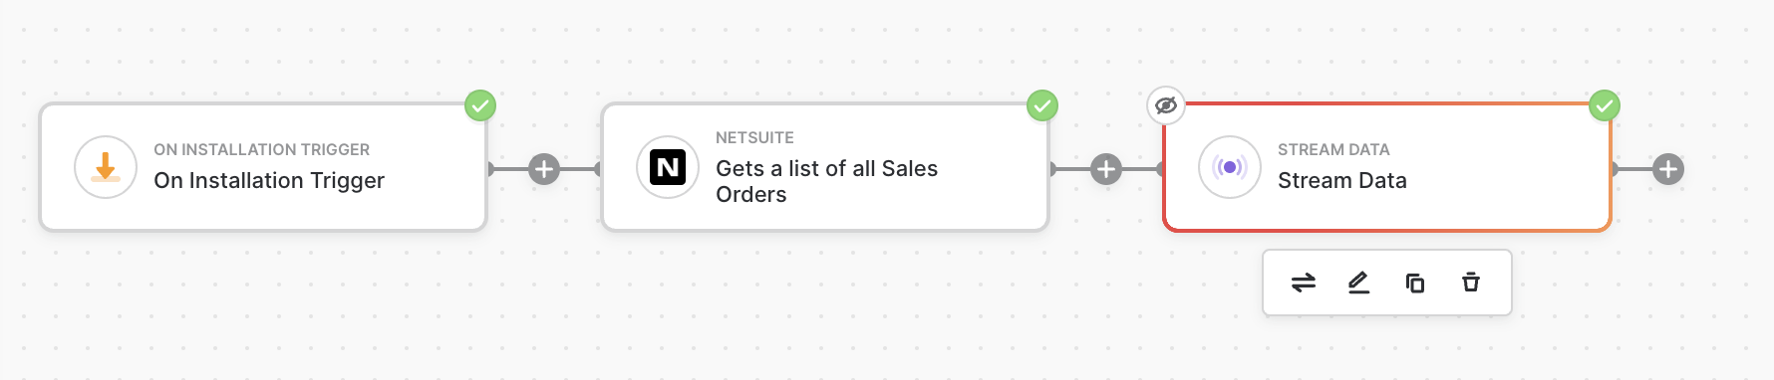Delete the Stream Data step via trash icon
The width and height of the screenshot is (1774, 380).
coord(1471,283)
